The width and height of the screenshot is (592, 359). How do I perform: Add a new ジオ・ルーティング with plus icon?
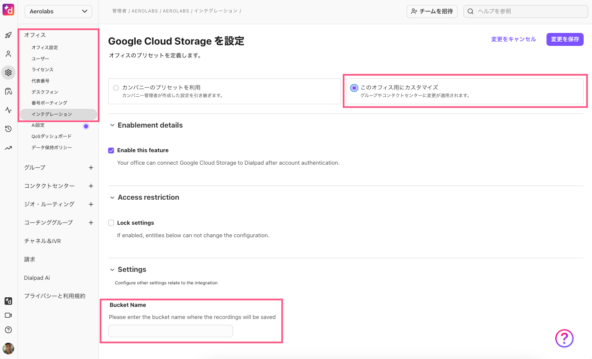pyautogui.click(x=91, y=204)
